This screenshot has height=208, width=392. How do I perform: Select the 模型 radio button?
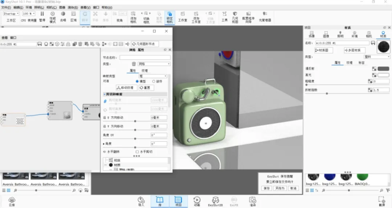[137, 81]
